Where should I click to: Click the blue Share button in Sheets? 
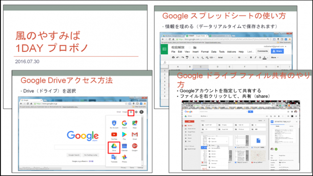point(277,51)
